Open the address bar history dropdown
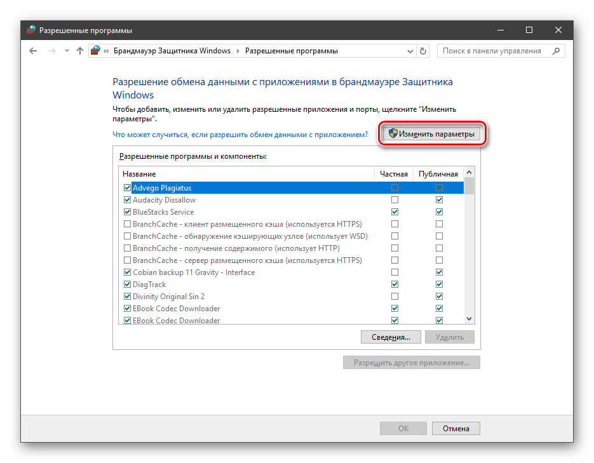The height and width of the screenshot is (463, 594). (409, 51)
